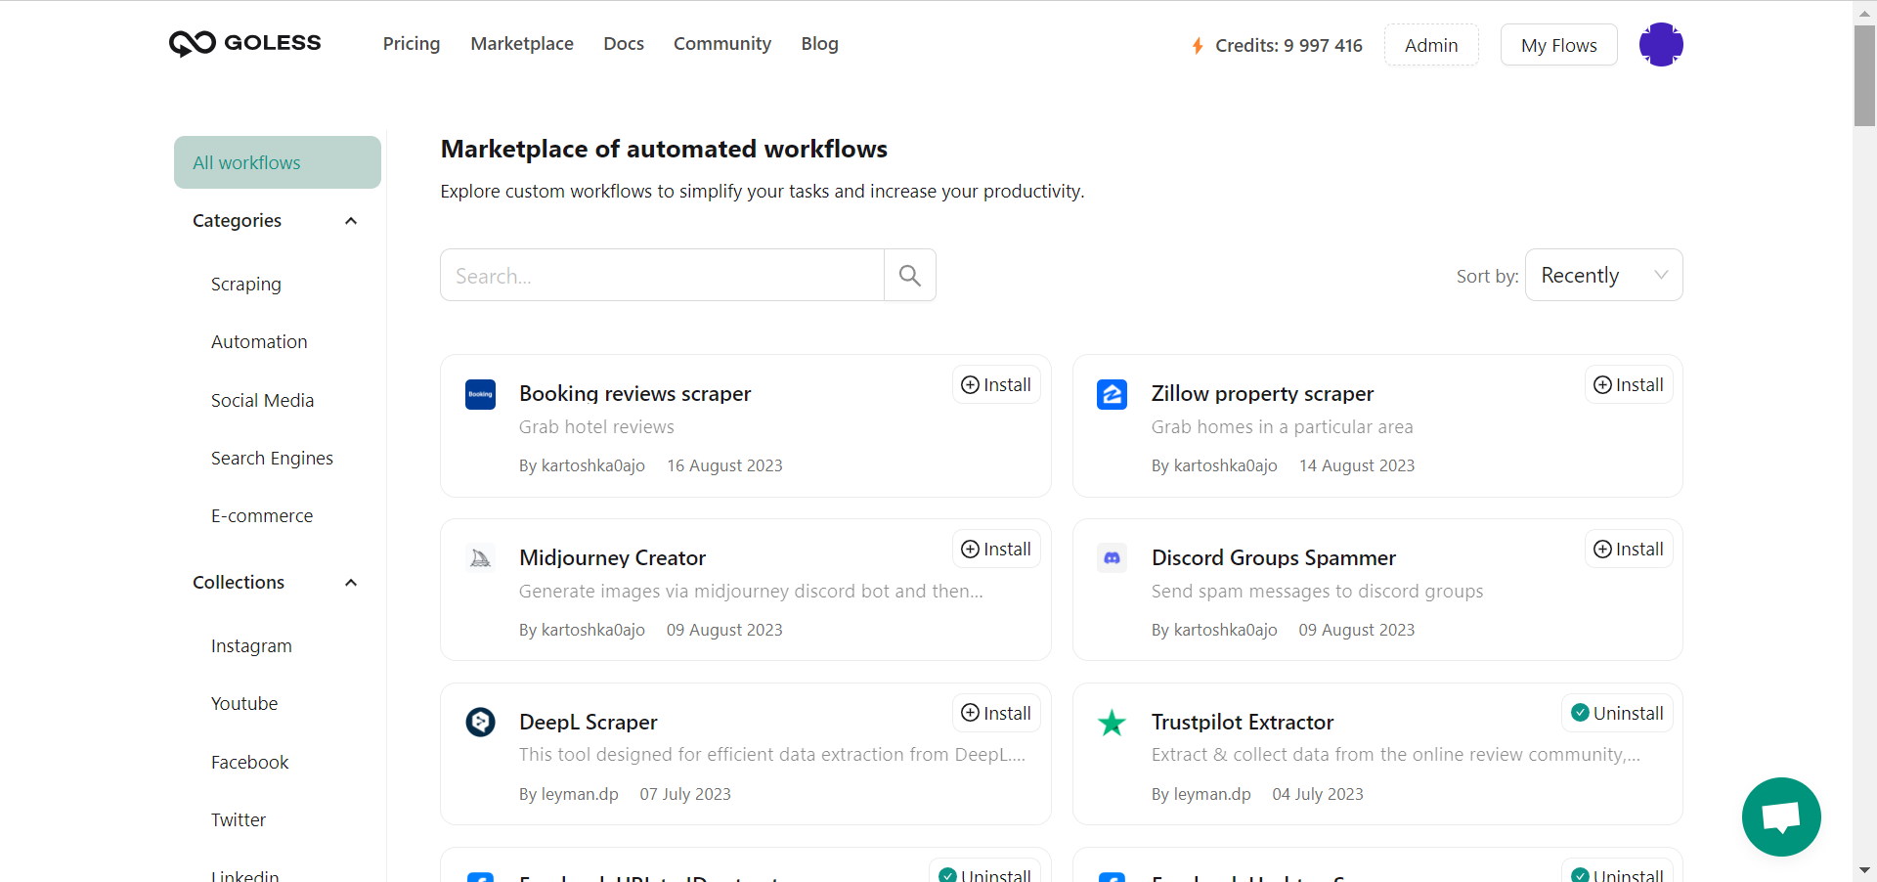Open the Pricing page
The width and height of the screenshot is (1877, 882).
[x=412, y=44]
